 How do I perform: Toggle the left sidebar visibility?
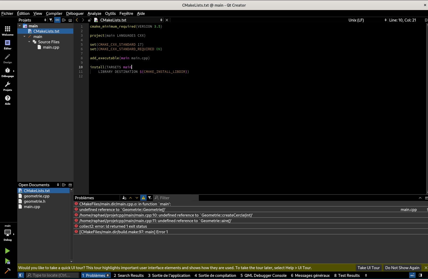click(x=21, y=275)
